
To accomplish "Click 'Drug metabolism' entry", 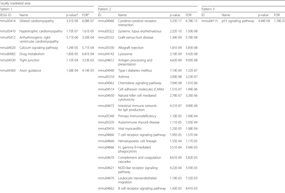I will coord(32,54).
